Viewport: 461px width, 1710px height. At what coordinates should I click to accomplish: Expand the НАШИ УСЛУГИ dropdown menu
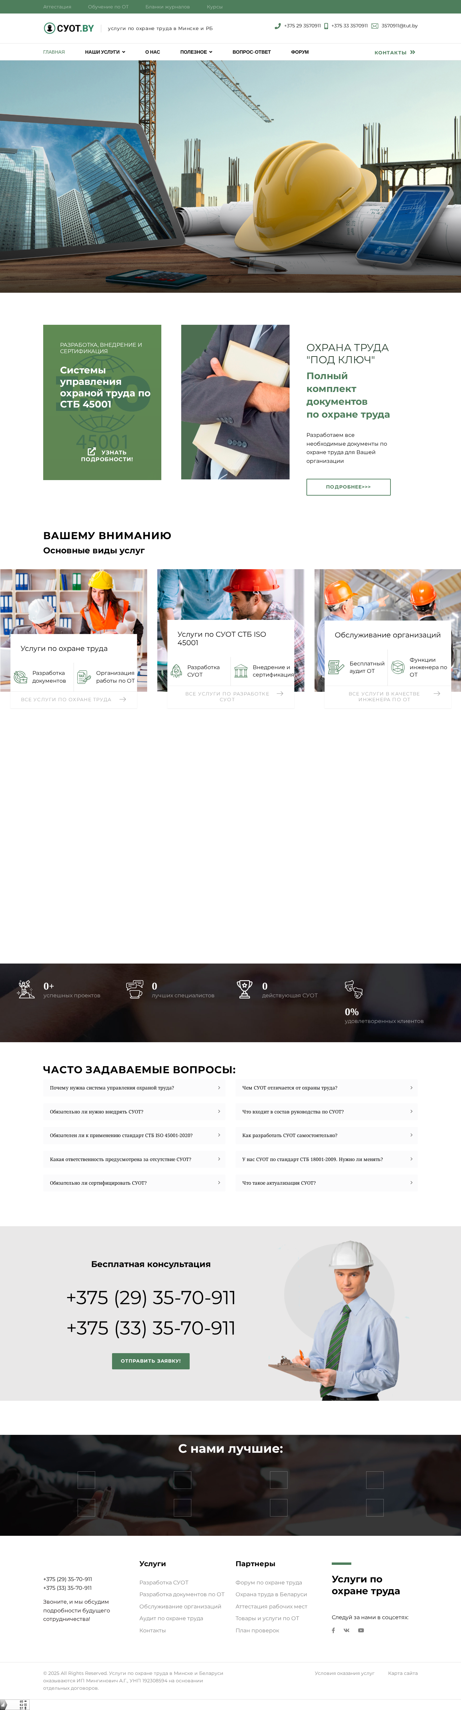105,52
